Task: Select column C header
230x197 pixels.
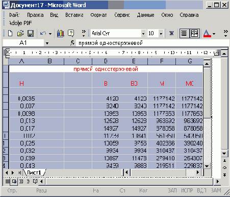Action: click(x=78, y=61)
